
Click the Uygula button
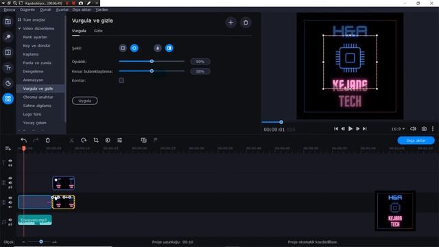point(85,101)
